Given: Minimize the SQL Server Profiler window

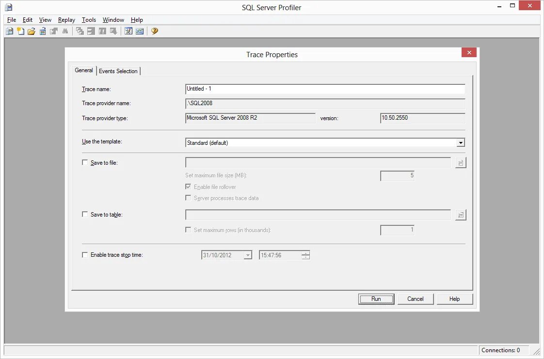Looking at the screenshot, I should coord(499,6).
